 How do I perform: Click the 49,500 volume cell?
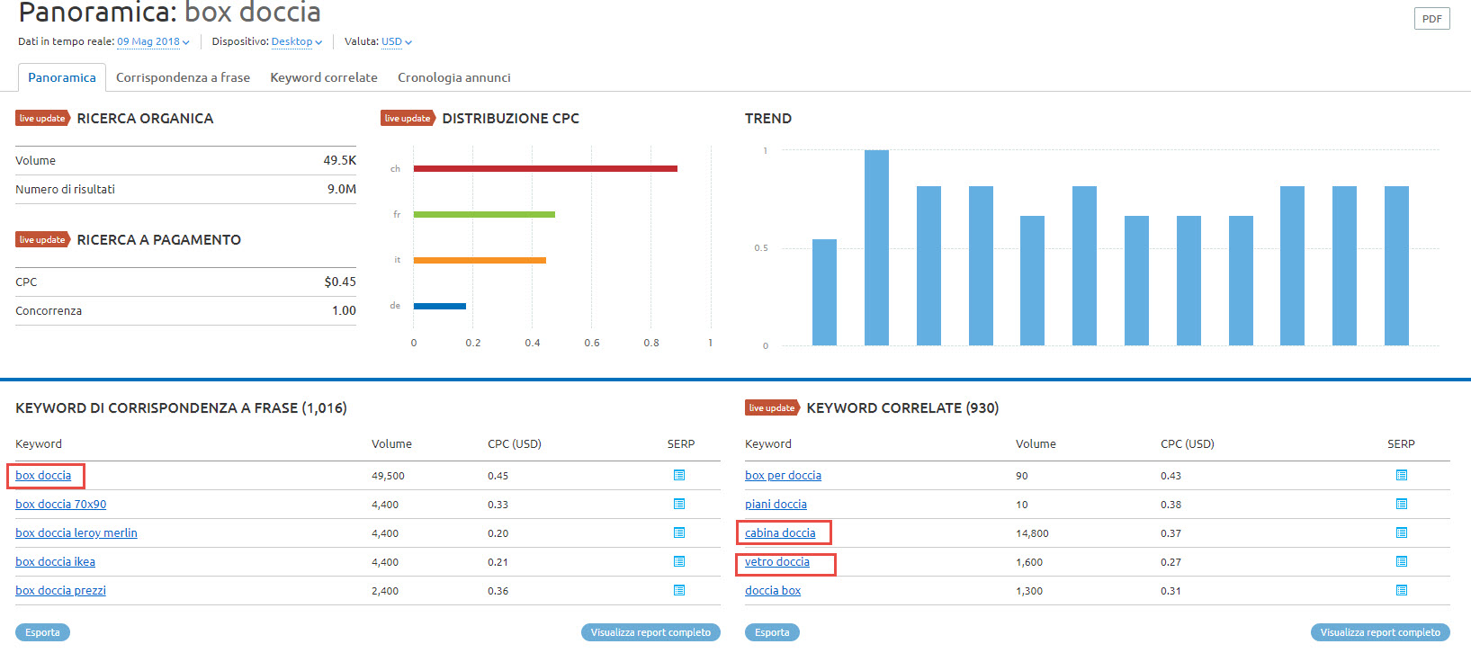coord(388,475)
